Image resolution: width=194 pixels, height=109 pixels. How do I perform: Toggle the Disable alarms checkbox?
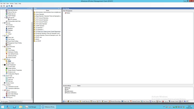[65, 91]
